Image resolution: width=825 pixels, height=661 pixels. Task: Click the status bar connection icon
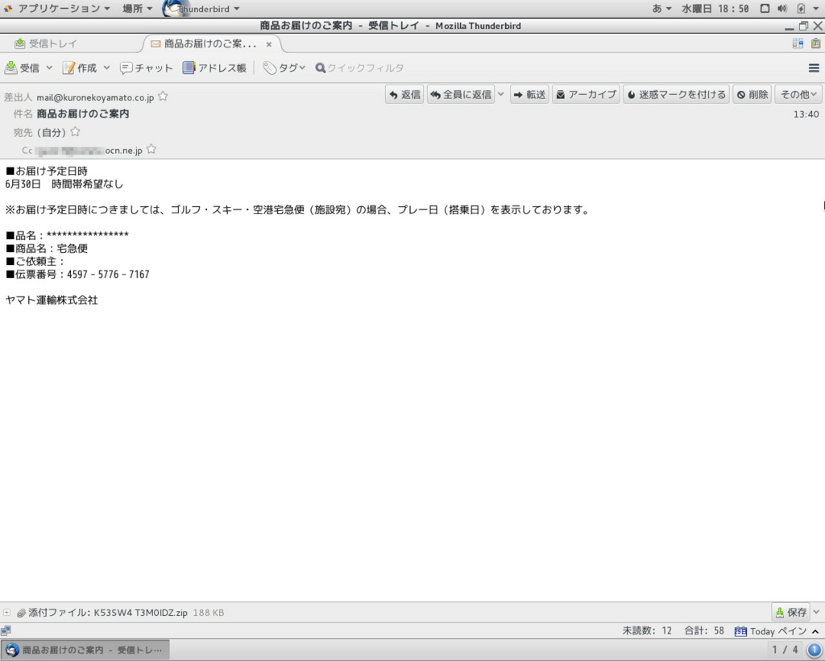[x=6, y=630]
